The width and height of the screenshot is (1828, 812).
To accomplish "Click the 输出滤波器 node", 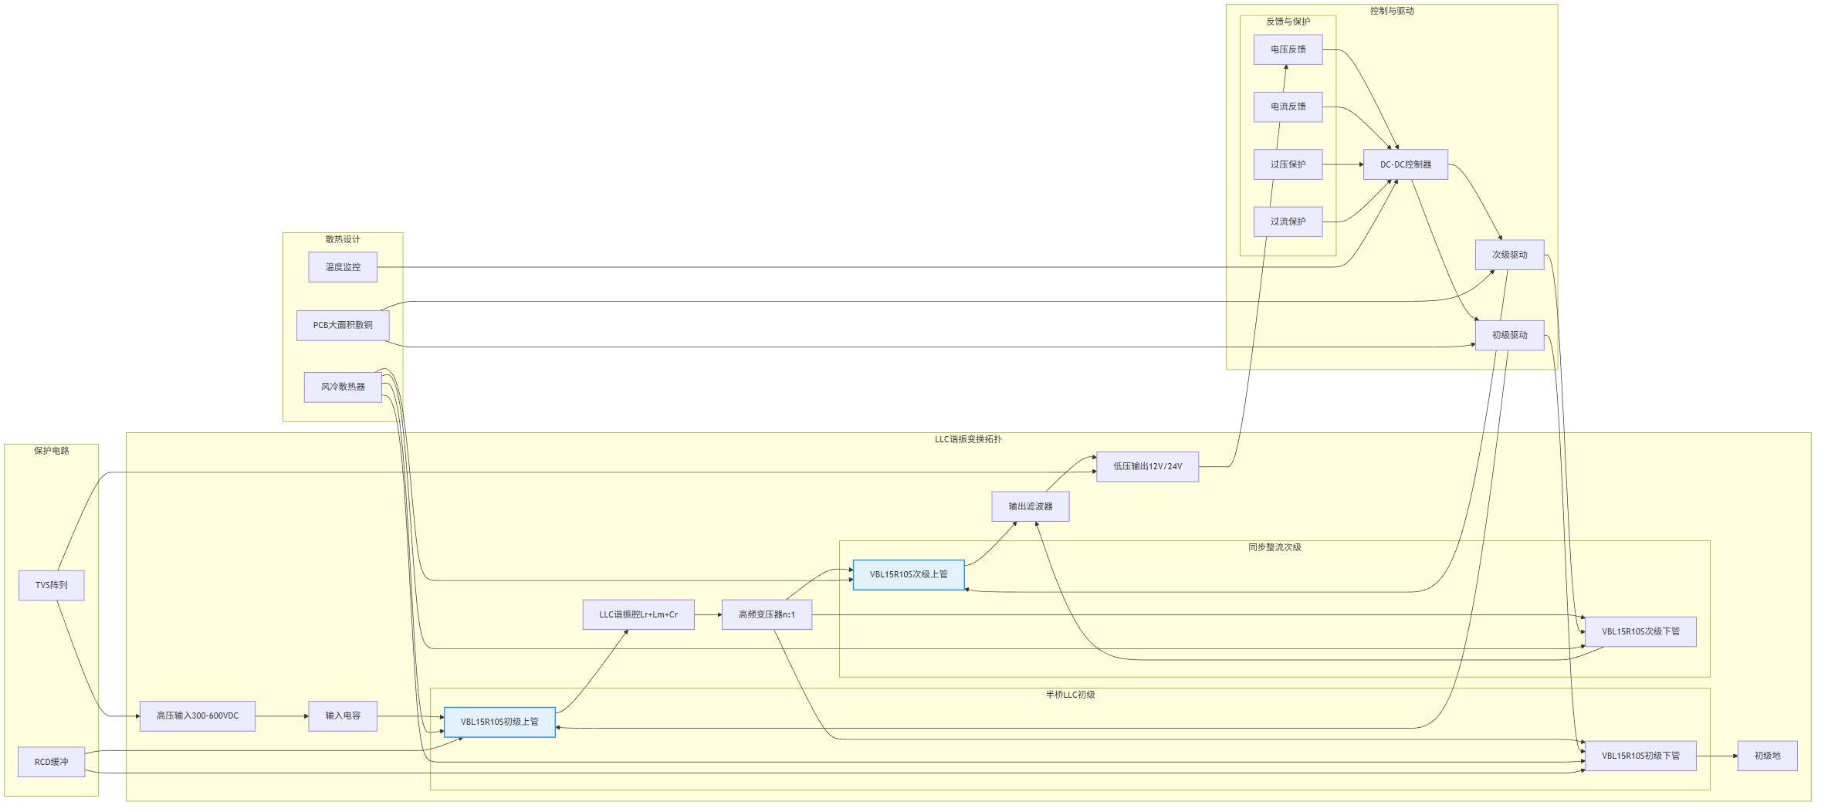I will point(1030,506).
